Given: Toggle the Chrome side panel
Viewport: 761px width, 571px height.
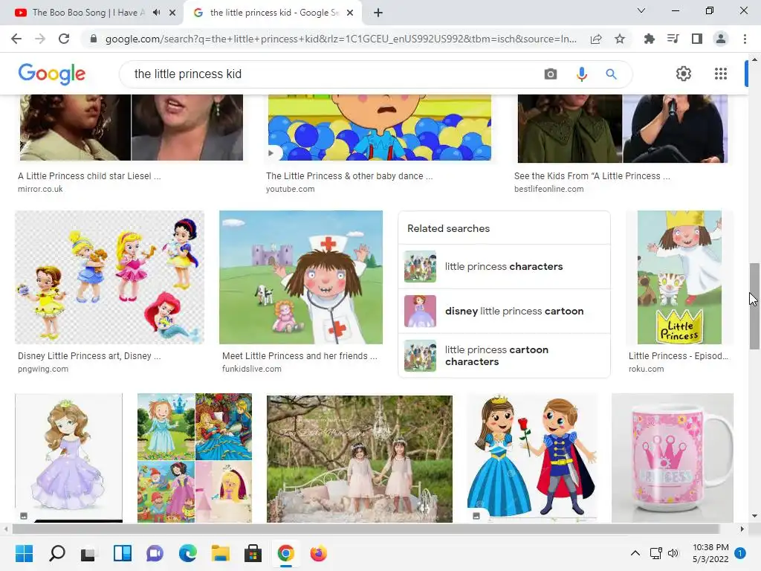Looking at the screenshot, I should tap(697, 39).
